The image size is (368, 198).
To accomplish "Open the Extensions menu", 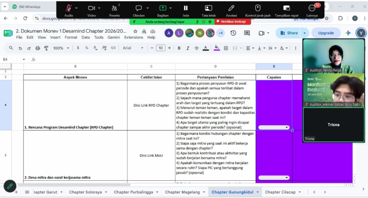I will click(x=134, y=37).
